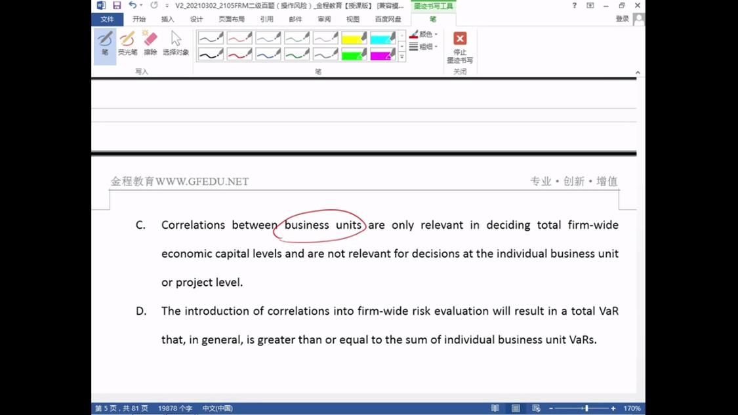Expand the full pen styles gallery
Image resolution: width=738 pixels, height=415 pixels.
pos(402,57)
